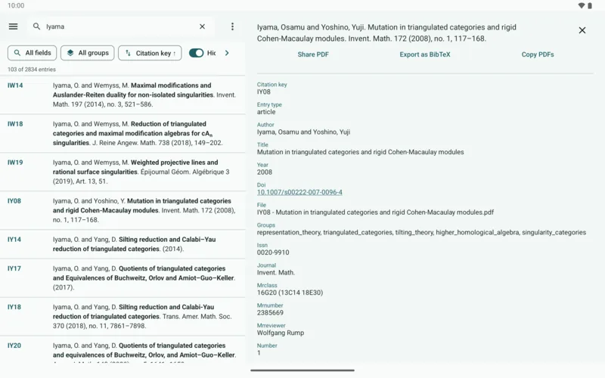Open the three-dot overflow menu
Viewport: 605px width, 378px height.
[232, 26]
